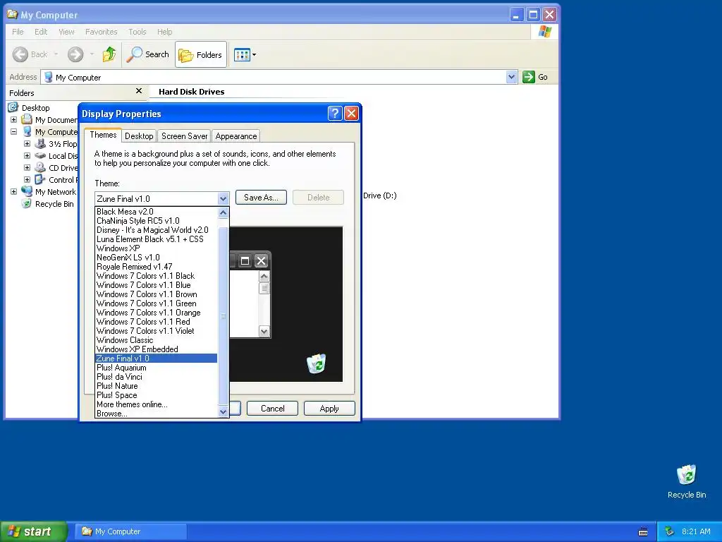Expand the My Documents tree node
722x542 pixels.
[x=14, y=120]
